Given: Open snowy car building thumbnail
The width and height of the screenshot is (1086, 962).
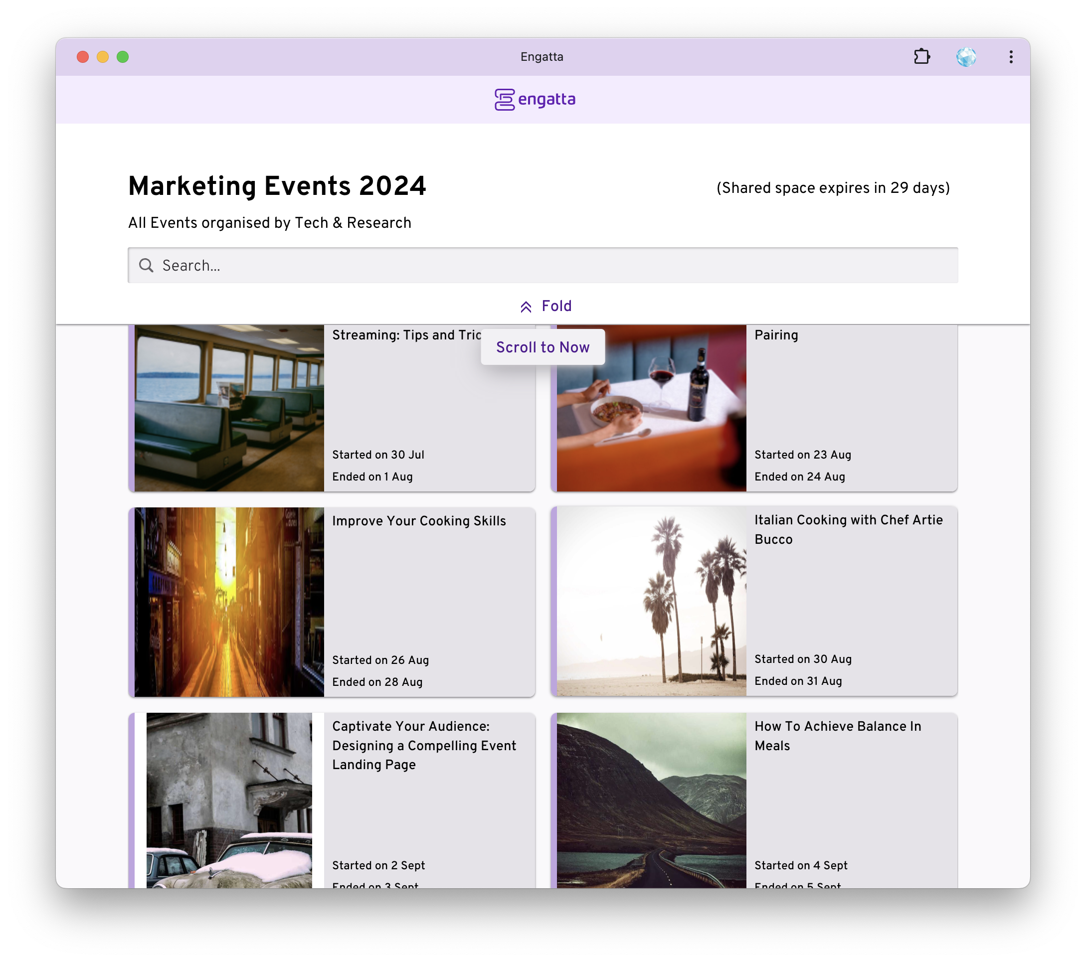Looking at the screenshot, I should coord(229,800).
